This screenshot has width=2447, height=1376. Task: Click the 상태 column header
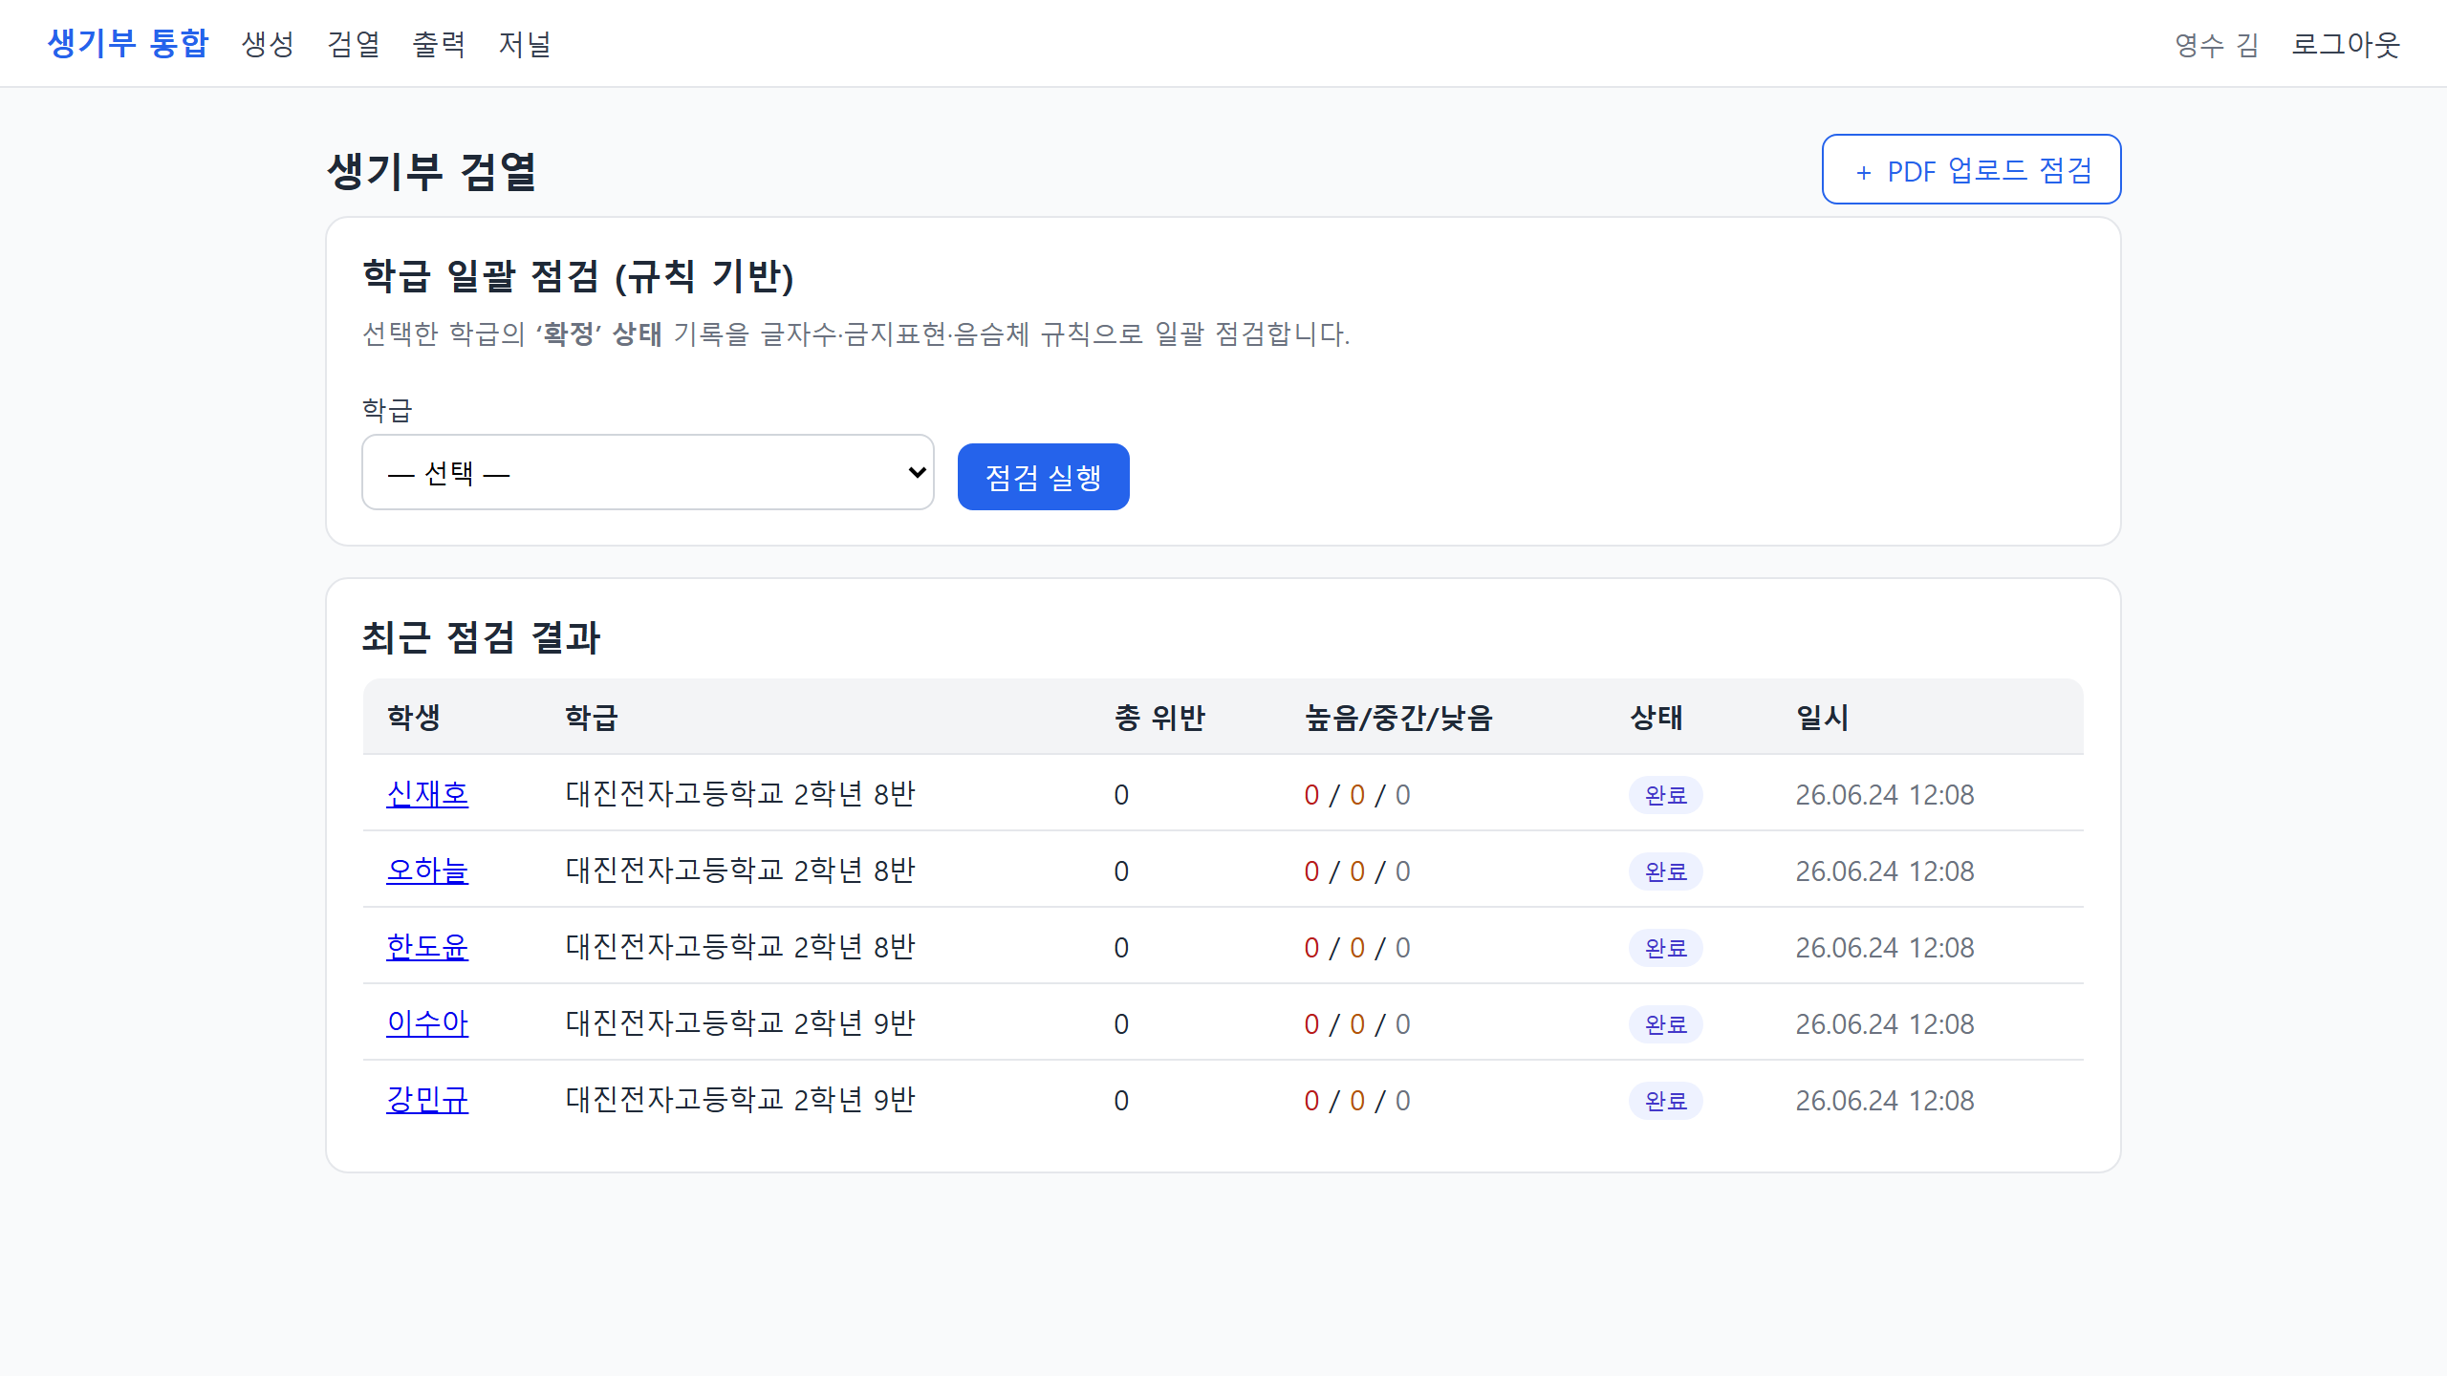click(x=1656, y=717)
